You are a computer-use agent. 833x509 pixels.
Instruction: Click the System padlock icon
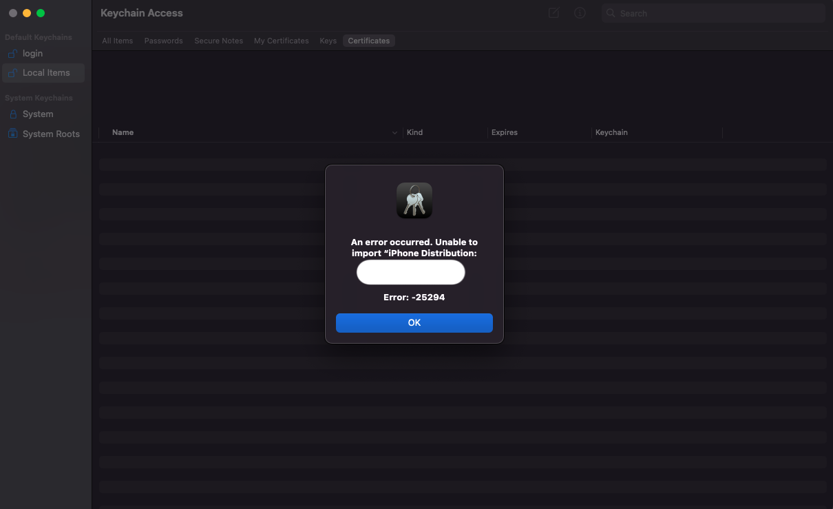(x=12, y=114)
